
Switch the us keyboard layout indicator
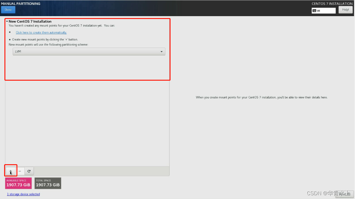coord(324,11)
